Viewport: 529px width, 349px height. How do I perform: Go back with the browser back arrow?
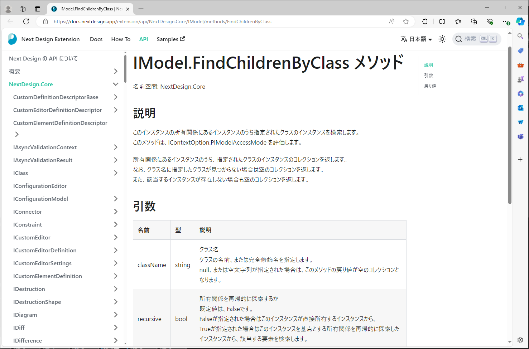point(10,21)
